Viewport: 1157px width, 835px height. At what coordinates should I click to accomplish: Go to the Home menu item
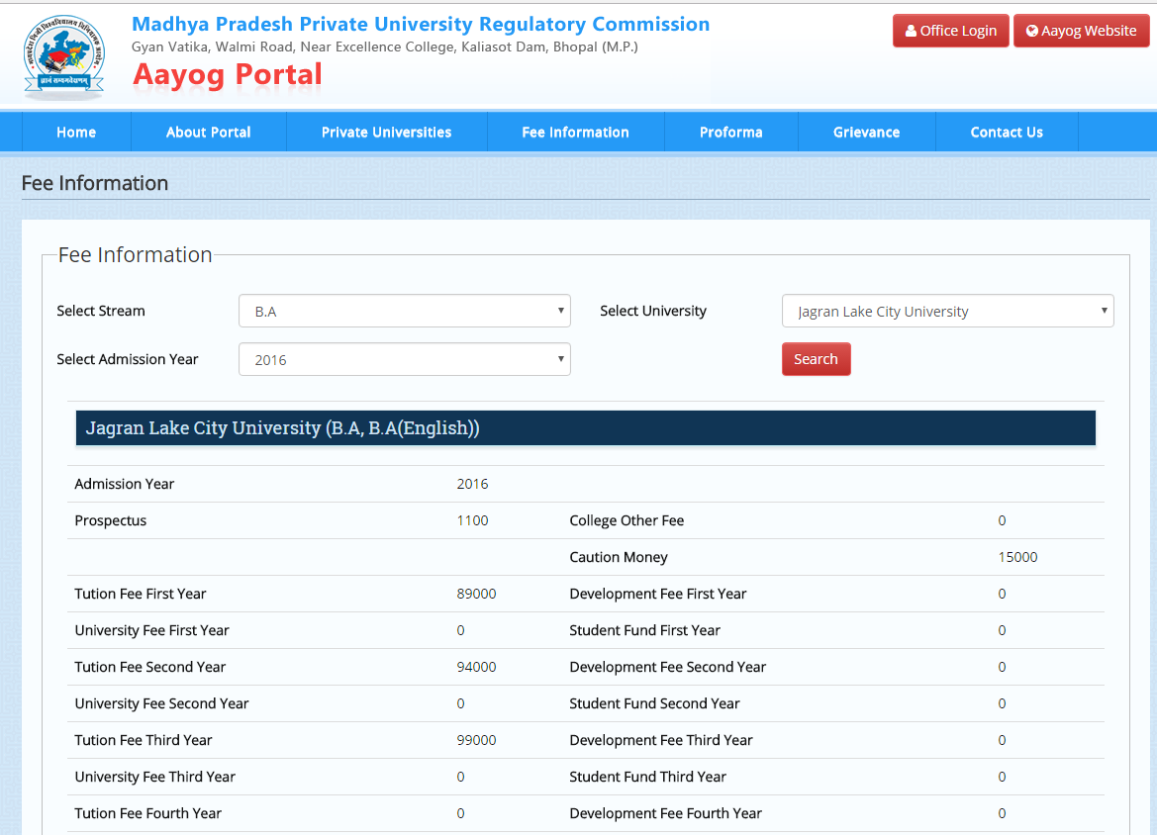[76, 132]
